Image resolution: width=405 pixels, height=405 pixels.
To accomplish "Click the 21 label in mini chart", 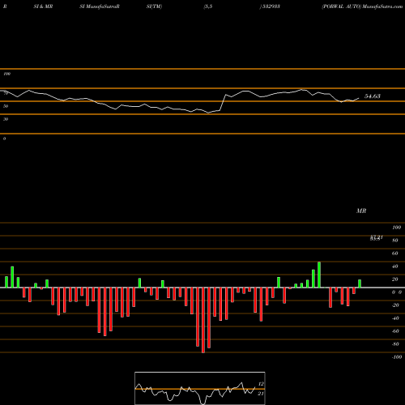I will pyautogui.click(x=261, y=394).
